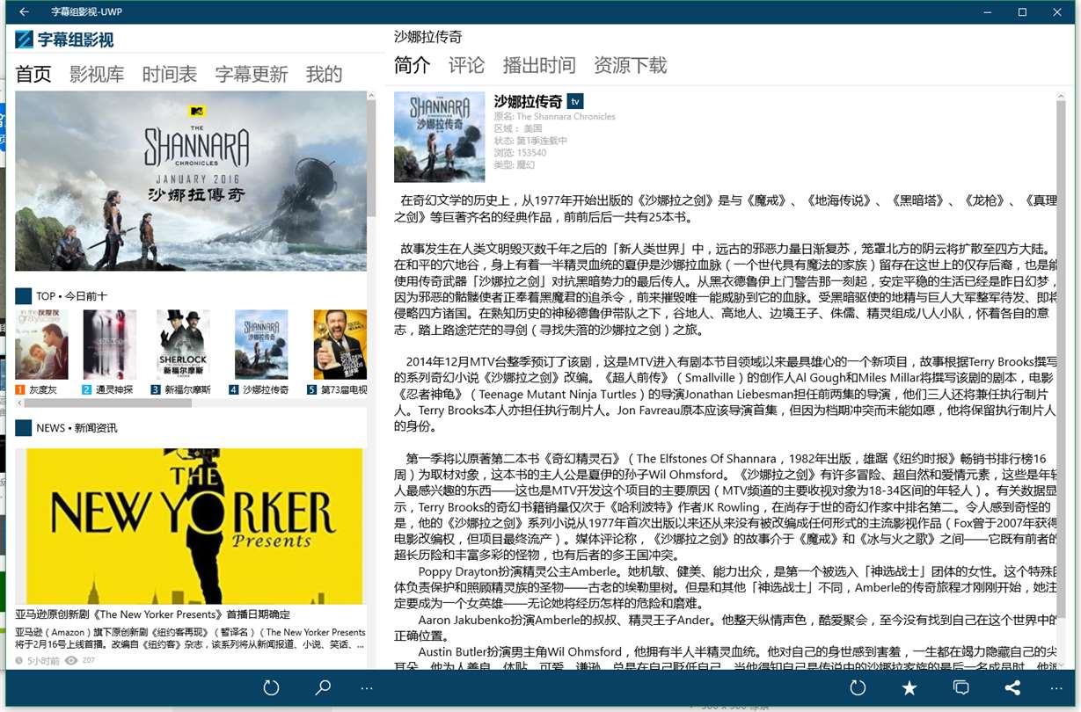Click the 状态: 第1季连载中 text
Screen dimensions: 1081x712
coord(530,141)
